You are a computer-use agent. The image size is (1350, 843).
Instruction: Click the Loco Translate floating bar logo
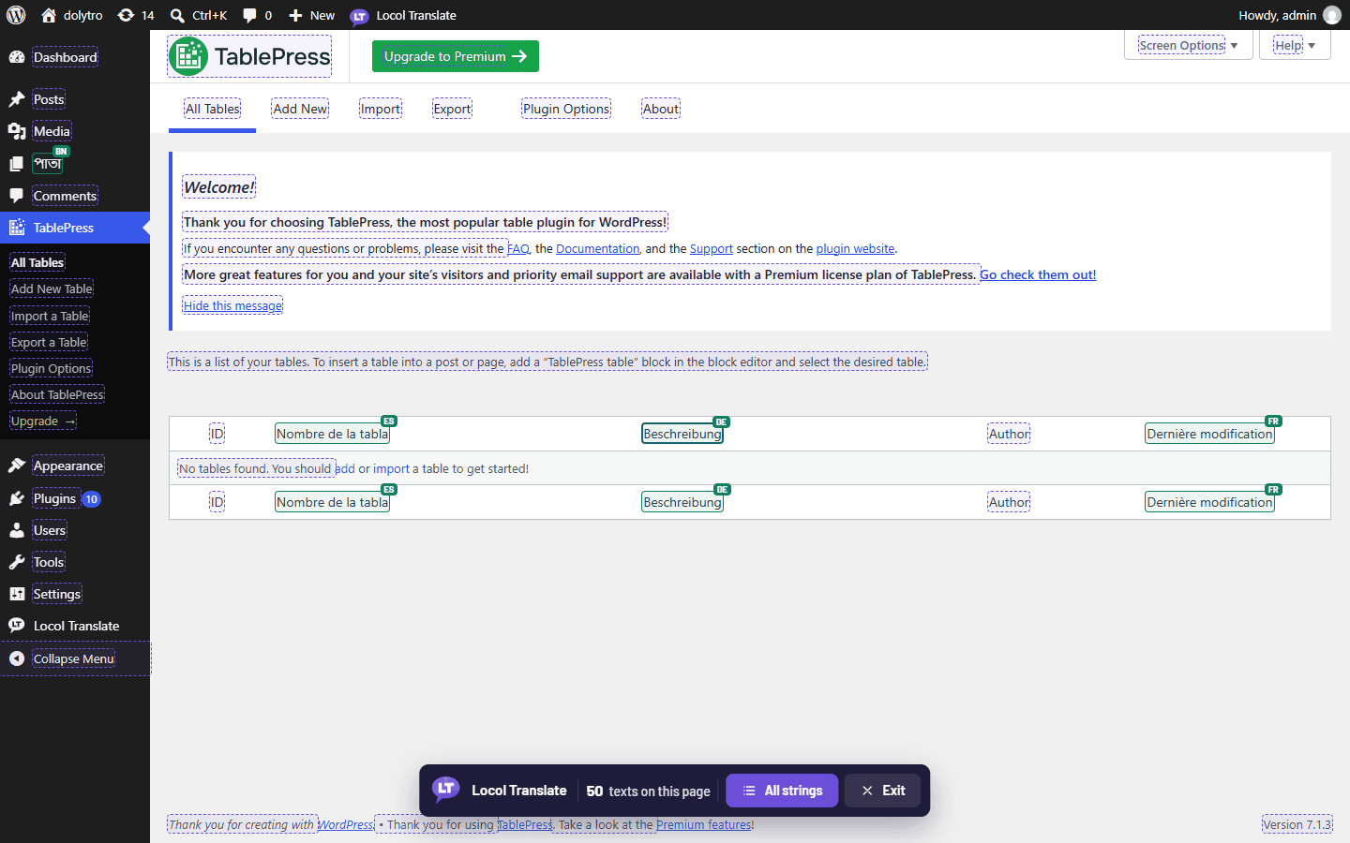446,790
